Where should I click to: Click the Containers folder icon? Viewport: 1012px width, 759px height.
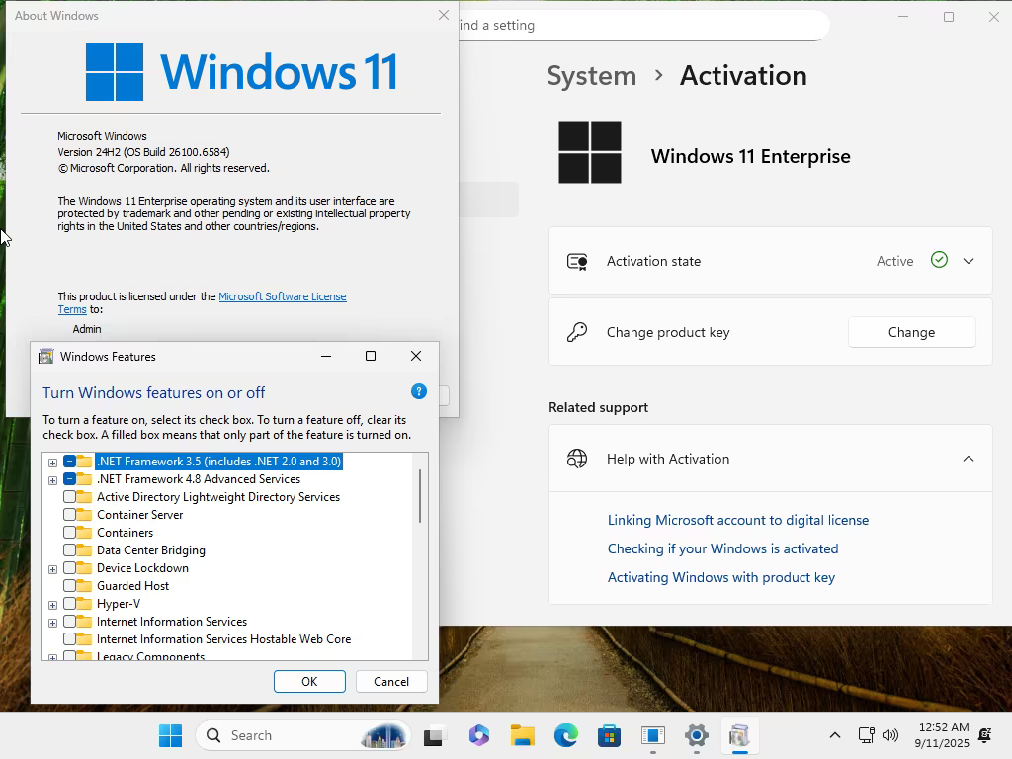[84, 533]
